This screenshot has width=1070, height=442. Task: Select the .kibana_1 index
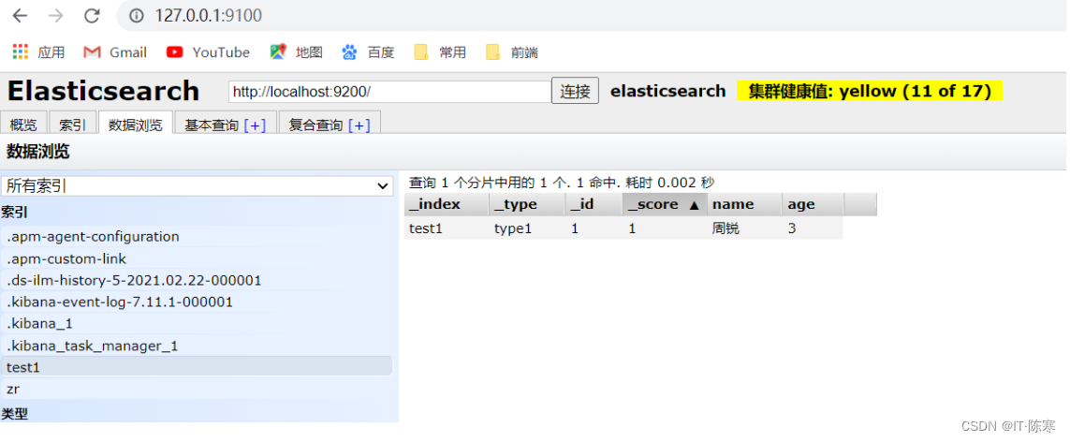[x=198, y=324]
